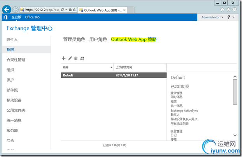The height and width of the screenshot is (157, 242).
Task: Open 服务器 in the left navigation
Action: (x=12, y=130)
